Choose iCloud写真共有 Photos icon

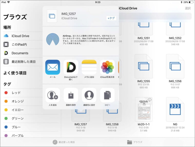107,67
